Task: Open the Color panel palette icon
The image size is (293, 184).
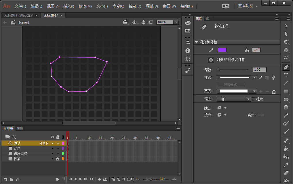Action: pyautogui.click(x=187, y=23)
